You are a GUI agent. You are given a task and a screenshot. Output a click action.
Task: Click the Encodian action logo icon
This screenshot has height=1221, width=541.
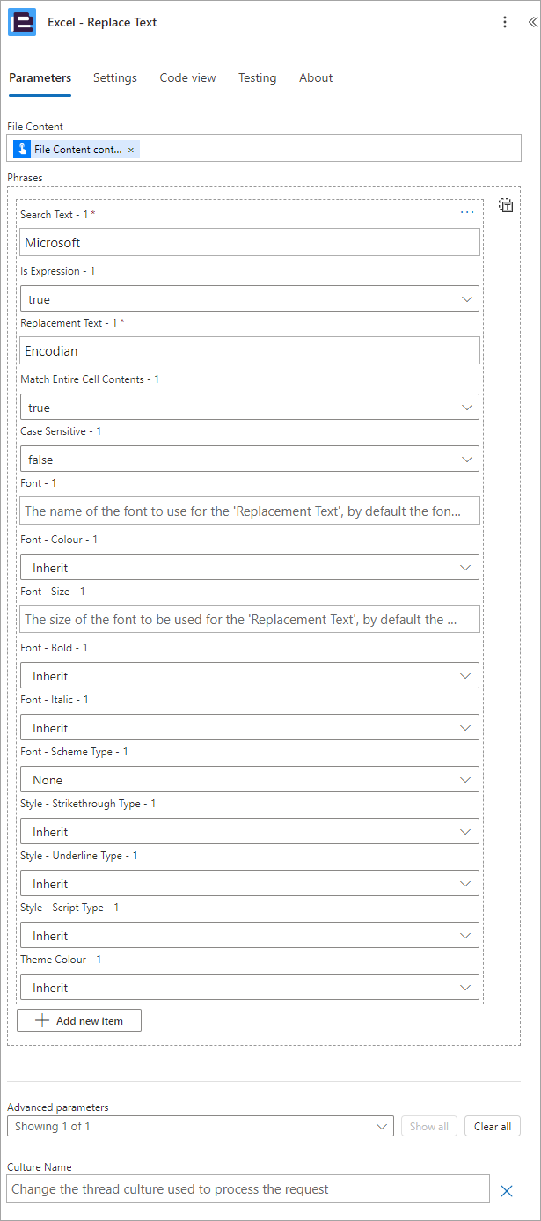point(22,22)
